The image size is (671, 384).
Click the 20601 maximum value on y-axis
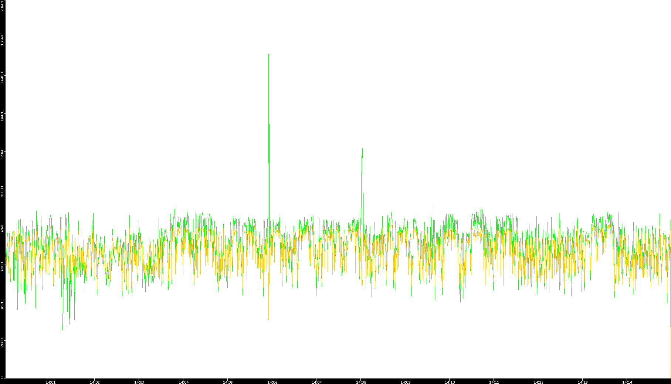pos(2,5)
